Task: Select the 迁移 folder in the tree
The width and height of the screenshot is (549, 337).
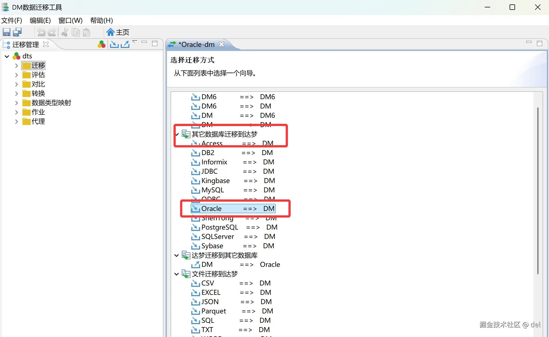Action: pos(34,65)
